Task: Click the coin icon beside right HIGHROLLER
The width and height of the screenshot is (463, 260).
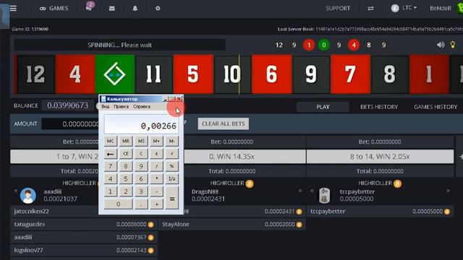Action: tap(397, 183)
